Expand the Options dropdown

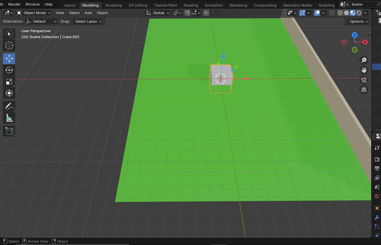358,21
